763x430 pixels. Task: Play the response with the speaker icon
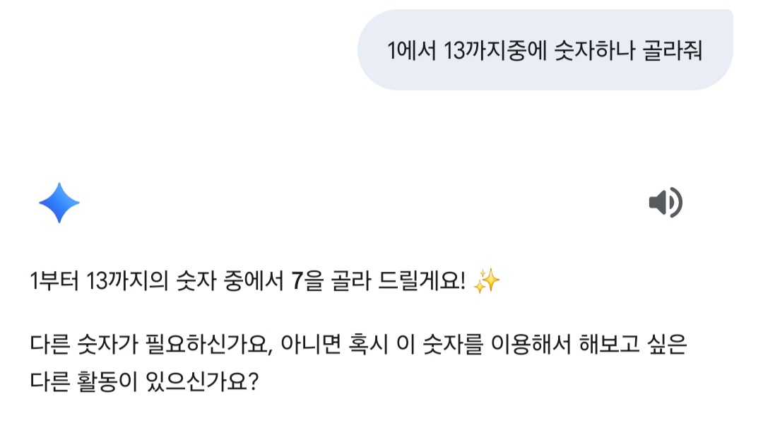(665, 203)
